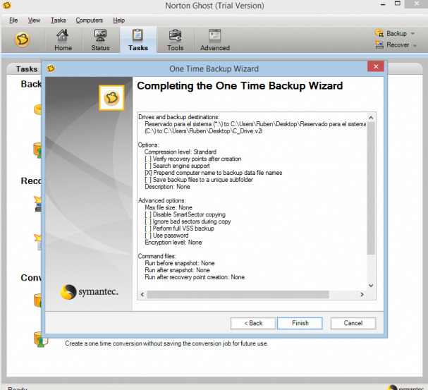
Task: Click the Norton Ghost icon in window title bar
Action: click(6, 5)
